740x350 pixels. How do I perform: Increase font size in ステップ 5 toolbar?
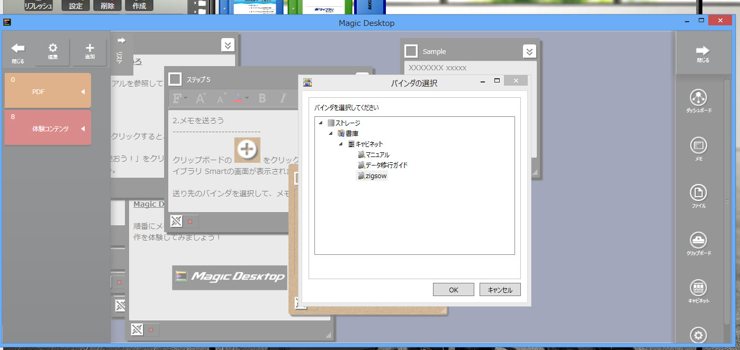click(x=201, y=98)
